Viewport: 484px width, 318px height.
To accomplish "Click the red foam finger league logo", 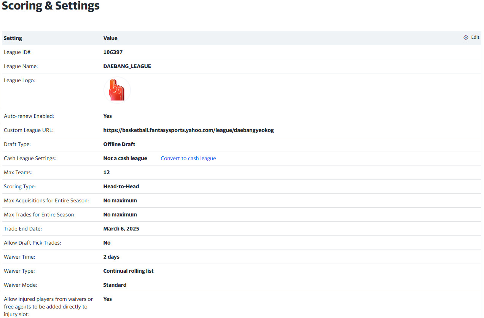I will pyautogui.click(x=117, y=91).
